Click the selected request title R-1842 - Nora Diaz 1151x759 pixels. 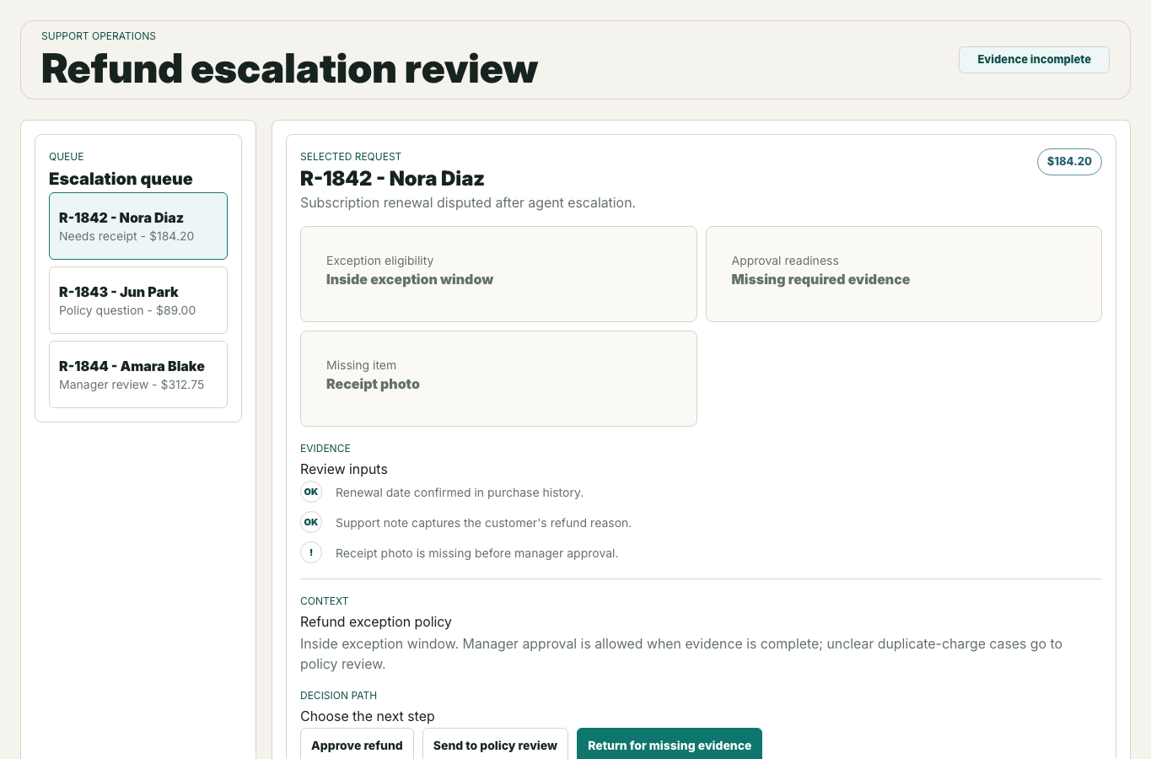pos(392,179)
